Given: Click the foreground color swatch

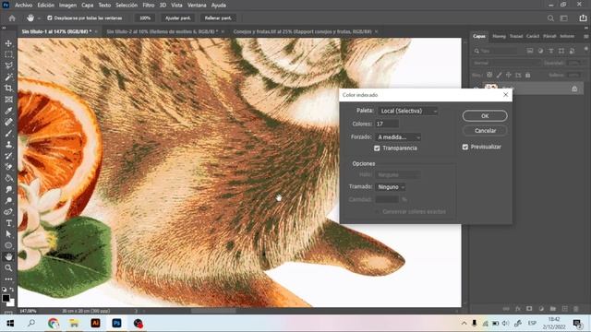Looking at the screenshot, I should point(6,298).
